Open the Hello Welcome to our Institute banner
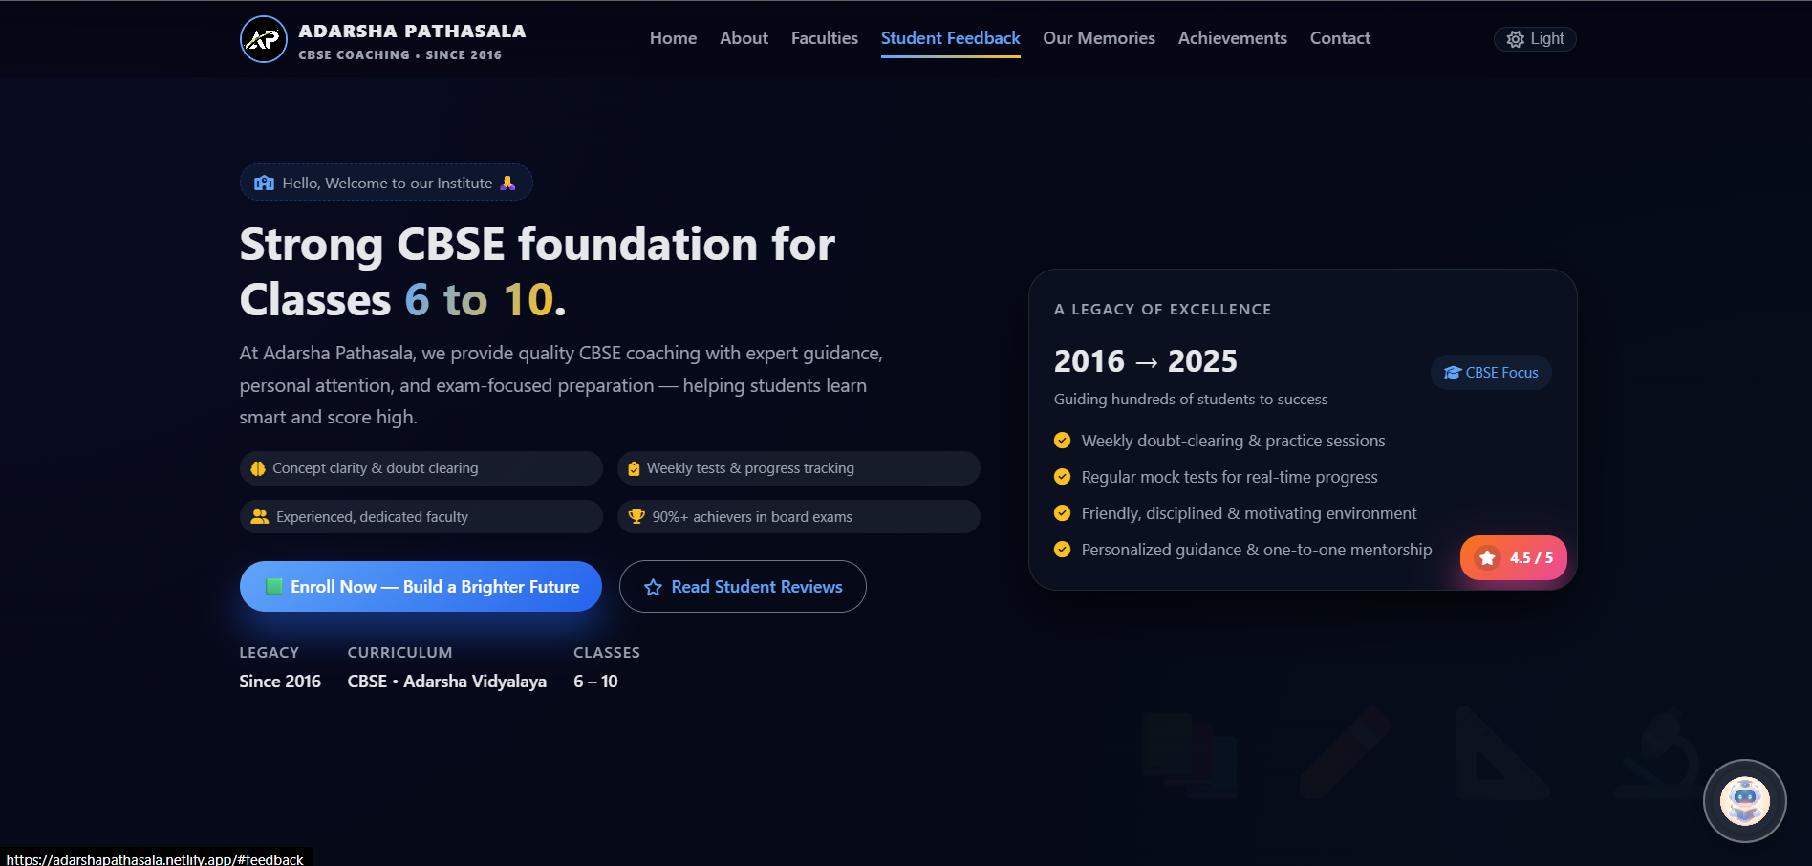The height and width of the screenshot is (866, 1812). coord(386,183)
